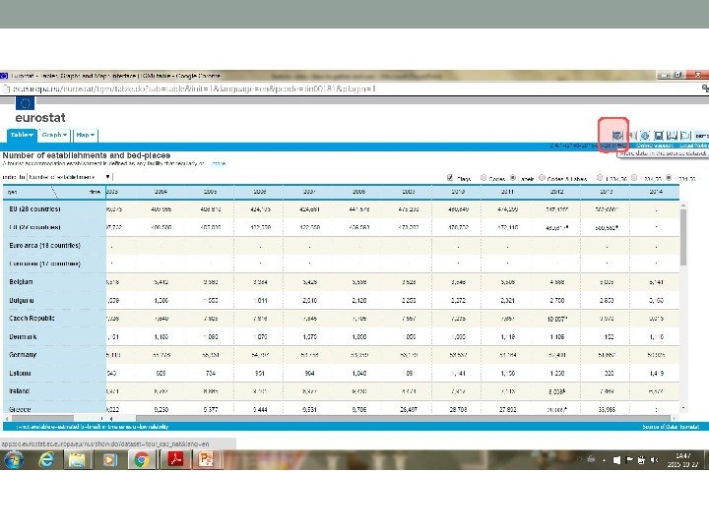Select the Table tab
The height and width of the screenshot is (531, 709).
(x=22, y=135)
